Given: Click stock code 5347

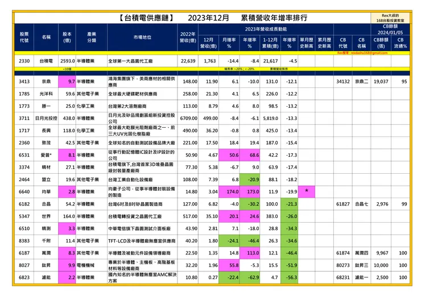Looking at the screenshot, I should (24, 216).
